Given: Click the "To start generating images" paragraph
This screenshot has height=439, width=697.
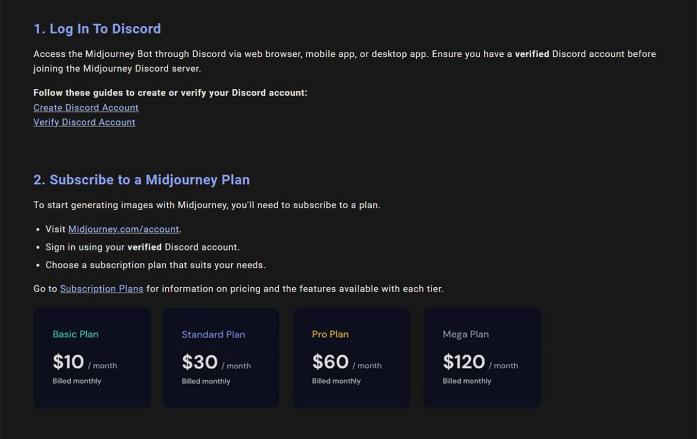Looking at the screenshot, I should click(207, 205).
